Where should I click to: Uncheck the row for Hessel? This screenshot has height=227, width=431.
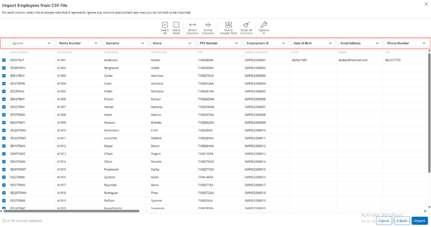click(x=4, y=107)
